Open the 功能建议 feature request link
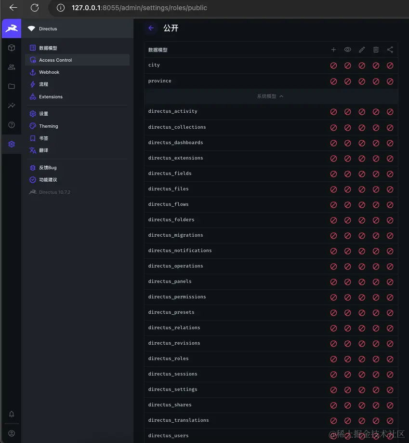 click(48, 180)
